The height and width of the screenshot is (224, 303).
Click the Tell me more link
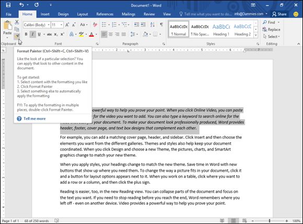34,119
